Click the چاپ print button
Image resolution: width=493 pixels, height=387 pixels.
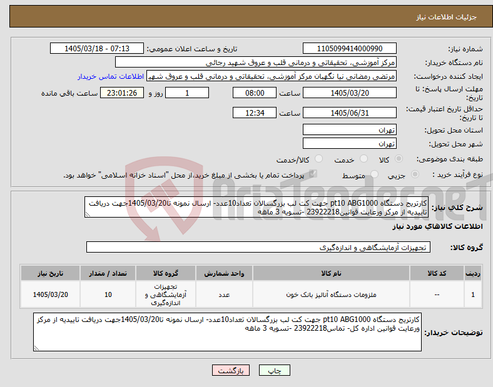pos(275,370)
